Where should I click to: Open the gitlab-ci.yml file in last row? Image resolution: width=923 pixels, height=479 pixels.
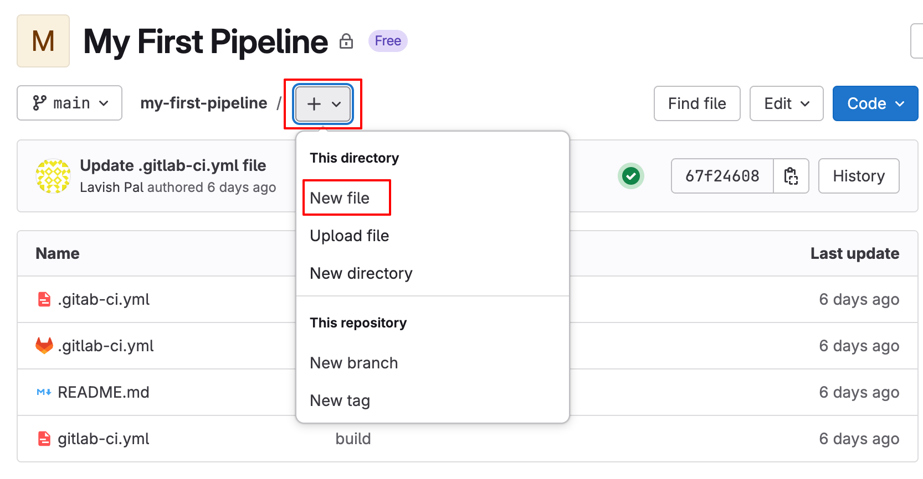(104, 439)
